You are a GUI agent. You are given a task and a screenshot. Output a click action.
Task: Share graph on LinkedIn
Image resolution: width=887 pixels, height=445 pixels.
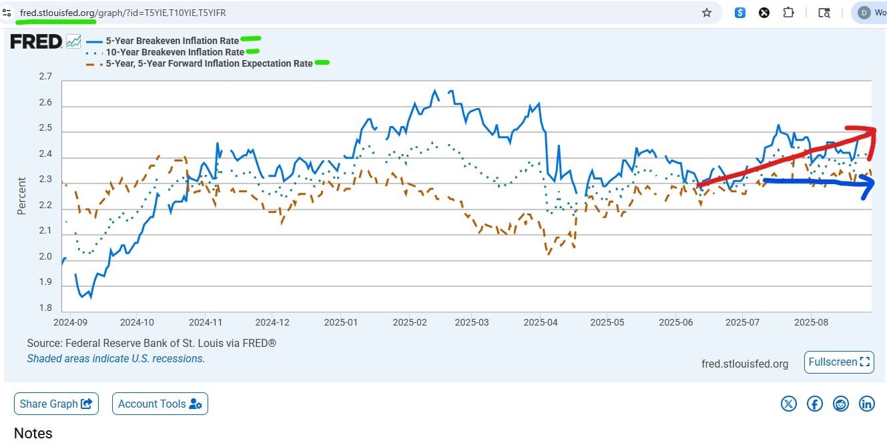point(867,403)
